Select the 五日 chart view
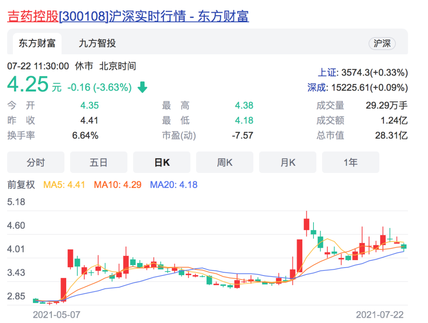Screen dimensions: 428x323 [99, 162]
